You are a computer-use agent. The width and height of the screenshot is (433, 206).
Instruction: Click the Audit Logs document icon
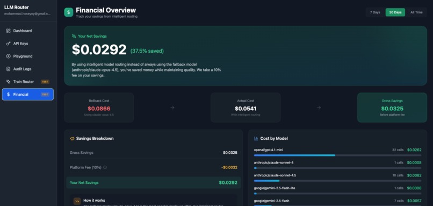click(8, 69)
